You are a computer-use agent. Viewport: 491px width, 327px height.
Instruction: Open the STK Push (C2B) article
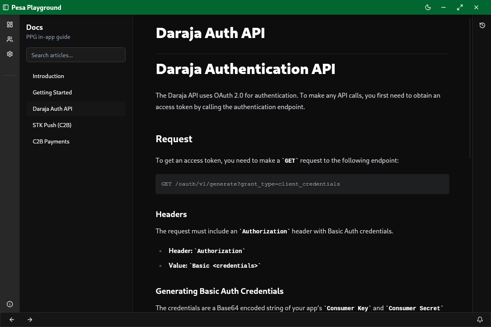tap(76, 125)
